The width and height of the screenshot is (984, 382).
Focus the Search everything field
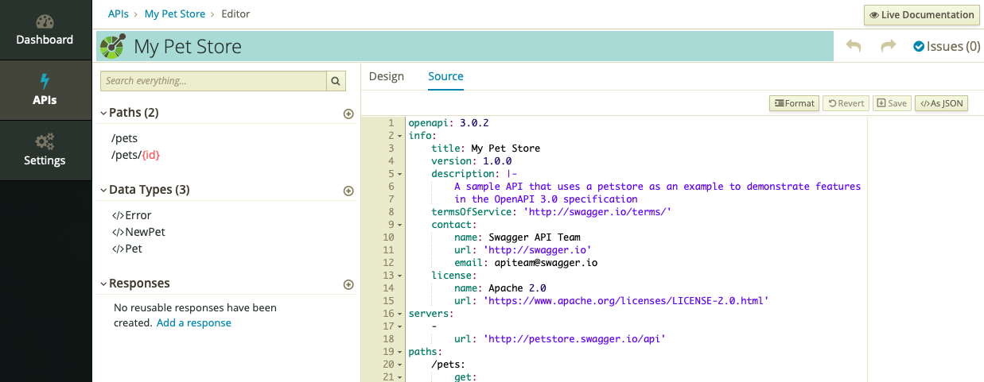(x=213, y=81)
